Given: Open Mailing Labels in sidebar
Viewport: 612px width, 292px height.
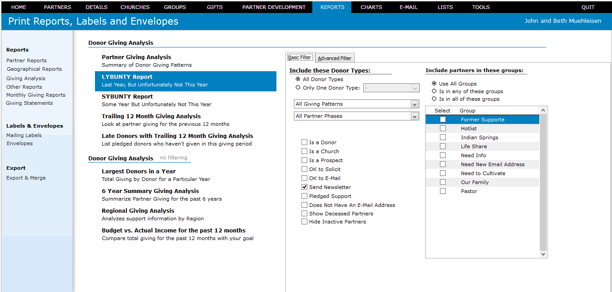Looking at the screenshot, I should tap(24, 135).
